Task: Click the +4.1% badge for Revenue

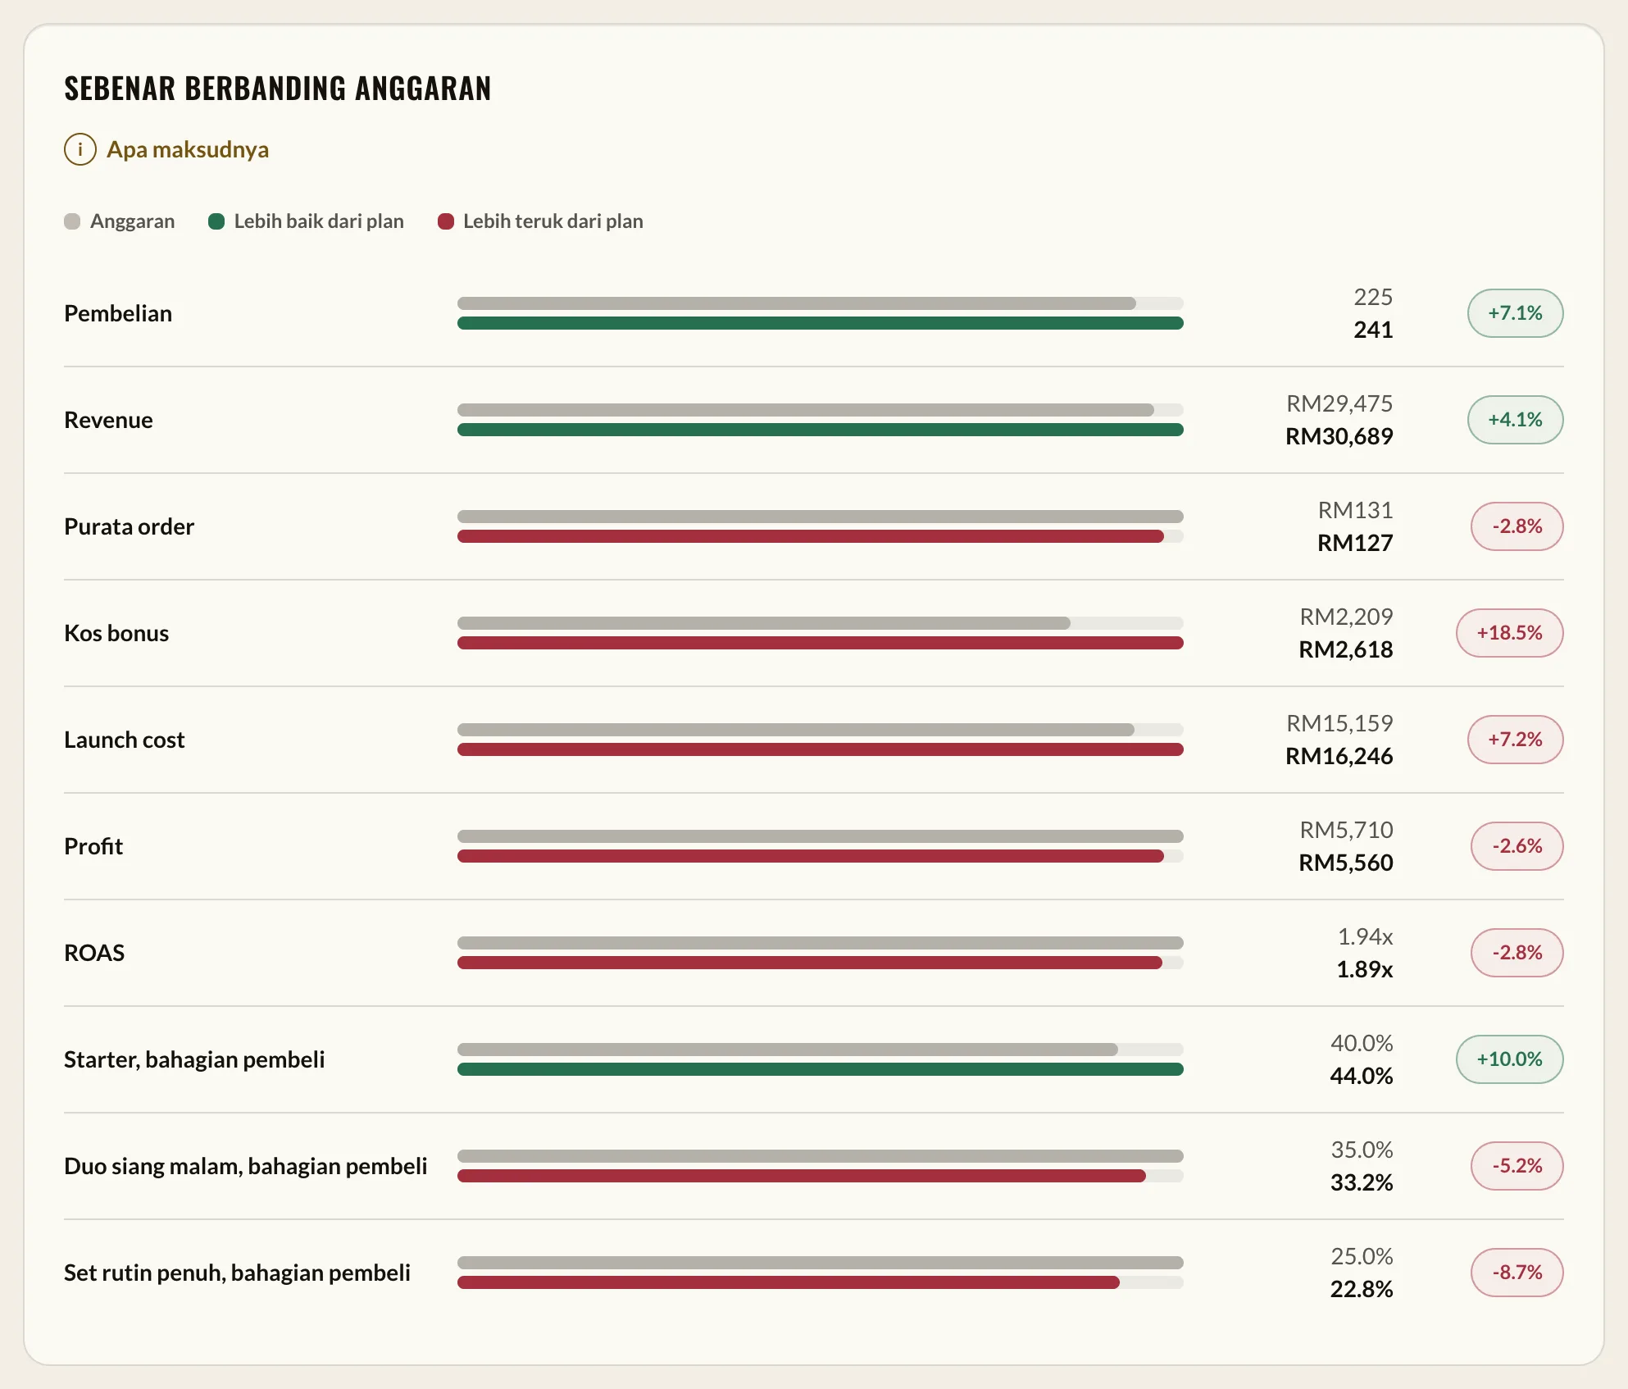Action: [1515, 420]
